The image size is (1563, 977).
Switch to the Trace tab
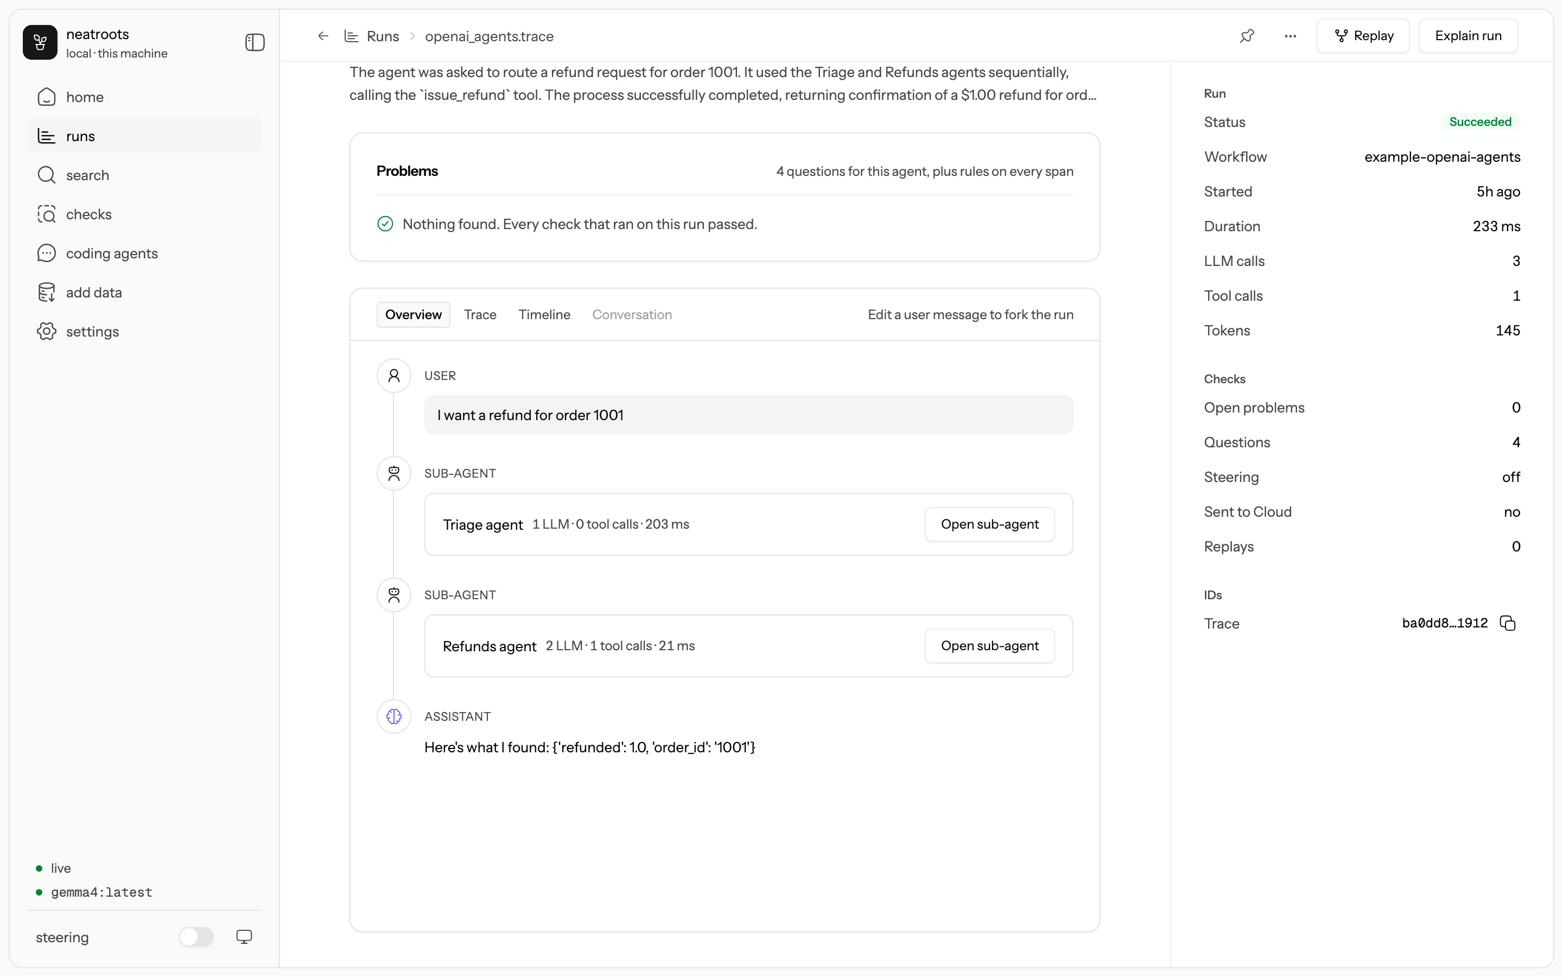click(480, 315)
